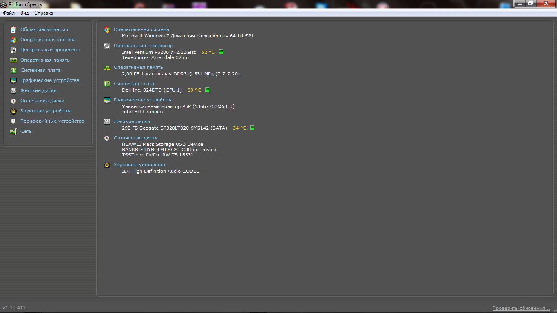557x313 pixels.
Task: Open the Справка menu
Action: (44, 13)
